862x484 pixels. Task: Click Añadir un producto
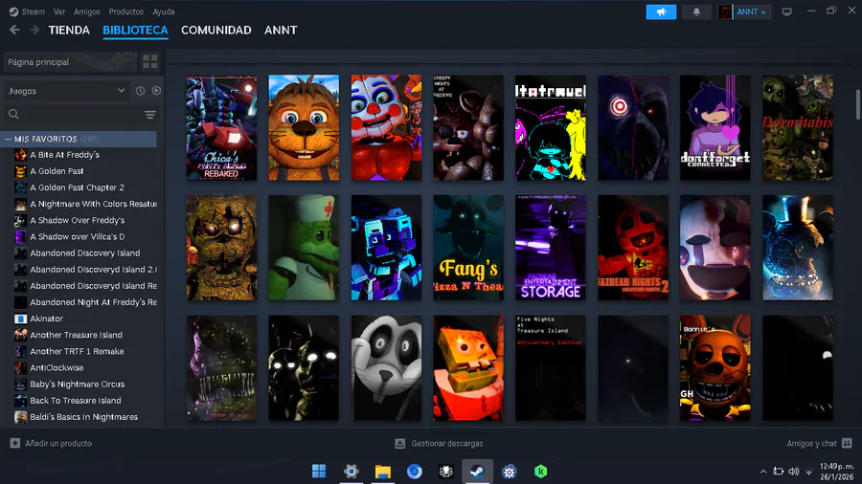click(58, 444)
